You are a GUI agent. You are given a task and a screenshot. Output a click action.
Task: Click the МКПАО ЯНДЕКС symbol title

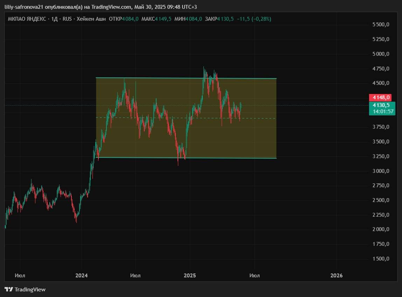pyautogui.click(x=27, y=19)
